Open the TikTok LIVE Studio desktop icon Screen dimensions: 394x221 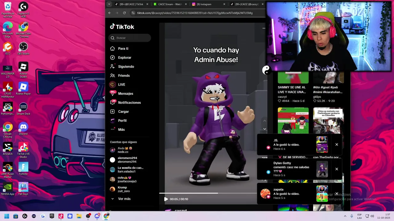pyautogui.click(x=23, y=150)
